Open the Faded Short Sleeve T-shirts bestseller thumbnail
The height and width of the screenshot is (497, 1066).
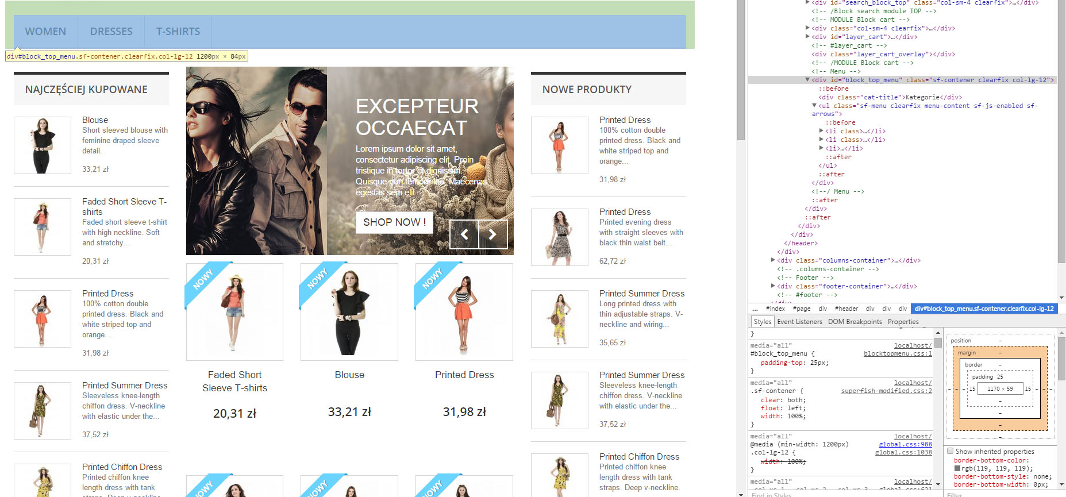coord(43,227)
